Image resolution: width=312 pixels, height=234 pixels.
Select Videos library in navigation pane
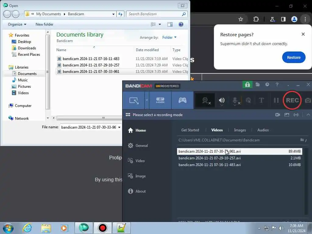[x=23, y=93]
